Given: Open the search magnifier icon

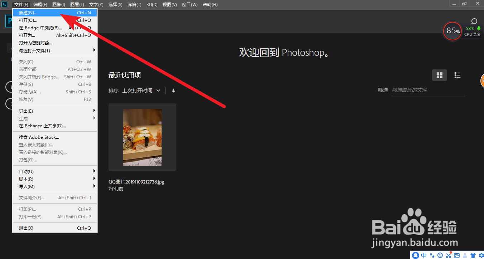Looking at the screenshot, I should coord(474,21).
